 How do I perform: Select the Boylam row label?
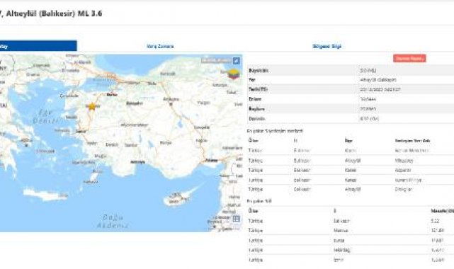256,109
